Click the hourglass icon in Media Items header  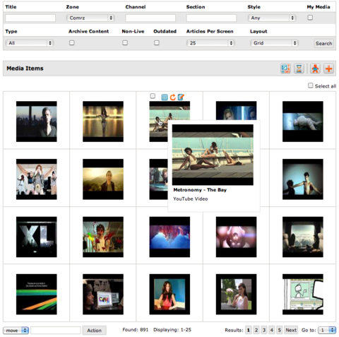(299, 69)
